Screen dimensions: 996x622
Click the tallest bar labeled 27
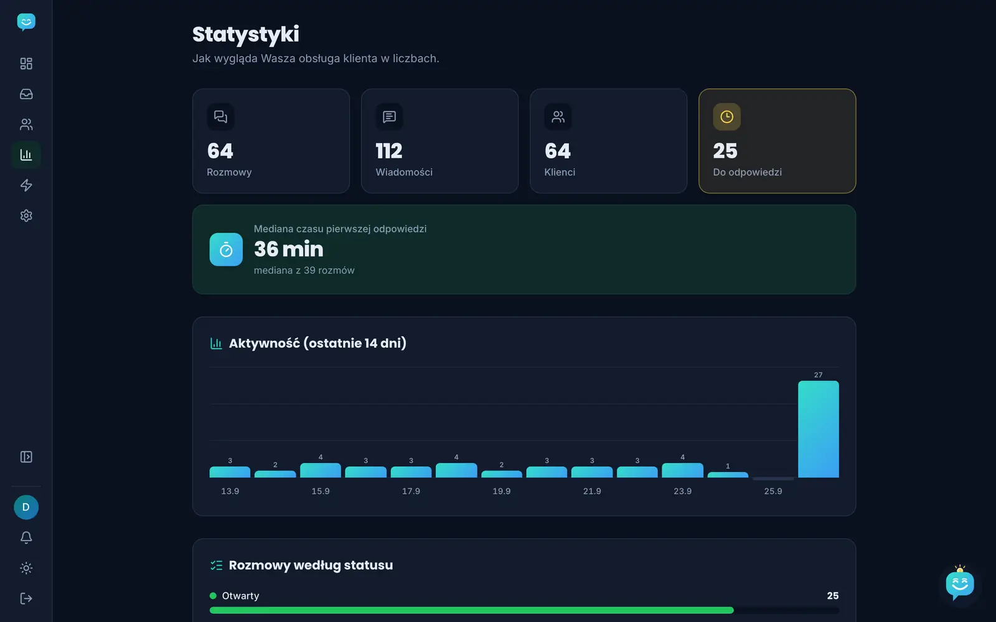pos(819,429)
